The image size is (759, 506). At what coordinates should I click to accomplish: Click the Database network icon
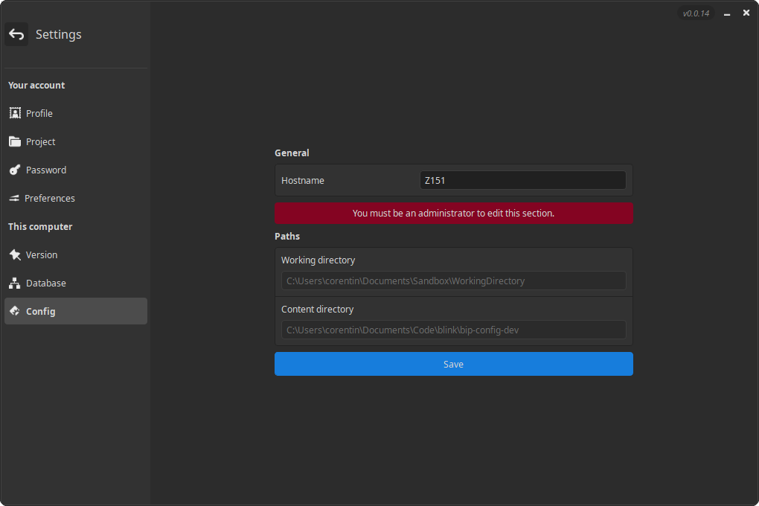[15, 283]
